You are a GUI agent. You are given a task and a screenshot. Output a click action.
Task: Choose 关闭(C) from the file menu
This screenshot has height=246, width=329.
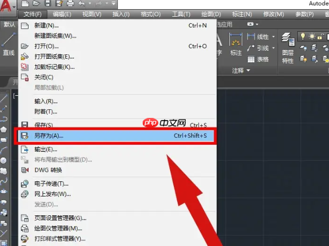tap(117, 78)
